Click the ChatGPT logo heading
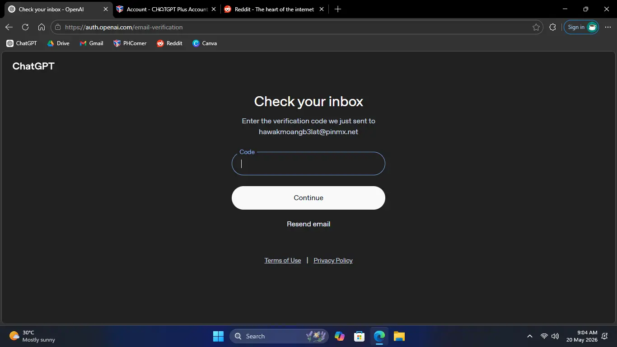Image resolution: width=617 pixels, height=347 pixels. coord(33,66)
